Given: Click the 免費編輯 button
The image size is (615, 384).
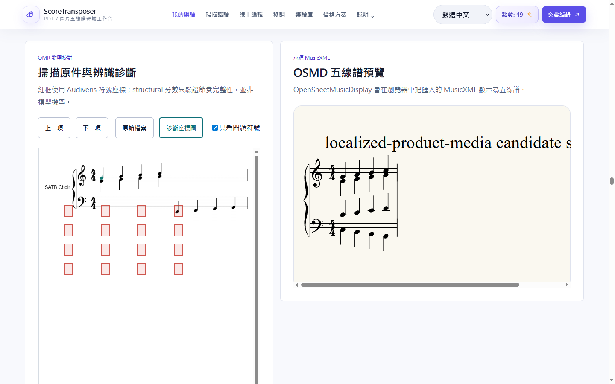Looking at the screenshot, I should [x=564, y=15].
